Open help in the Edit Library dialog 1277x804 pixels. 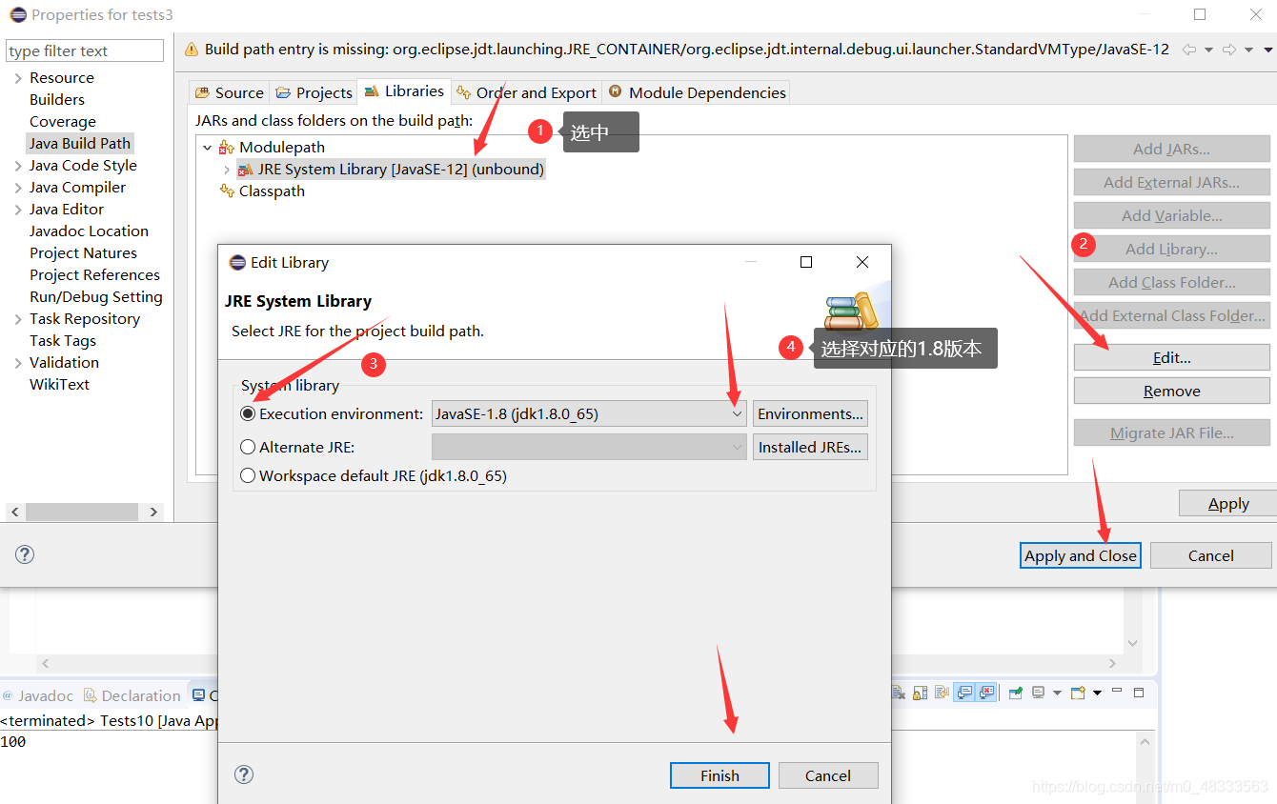point(244,774)
